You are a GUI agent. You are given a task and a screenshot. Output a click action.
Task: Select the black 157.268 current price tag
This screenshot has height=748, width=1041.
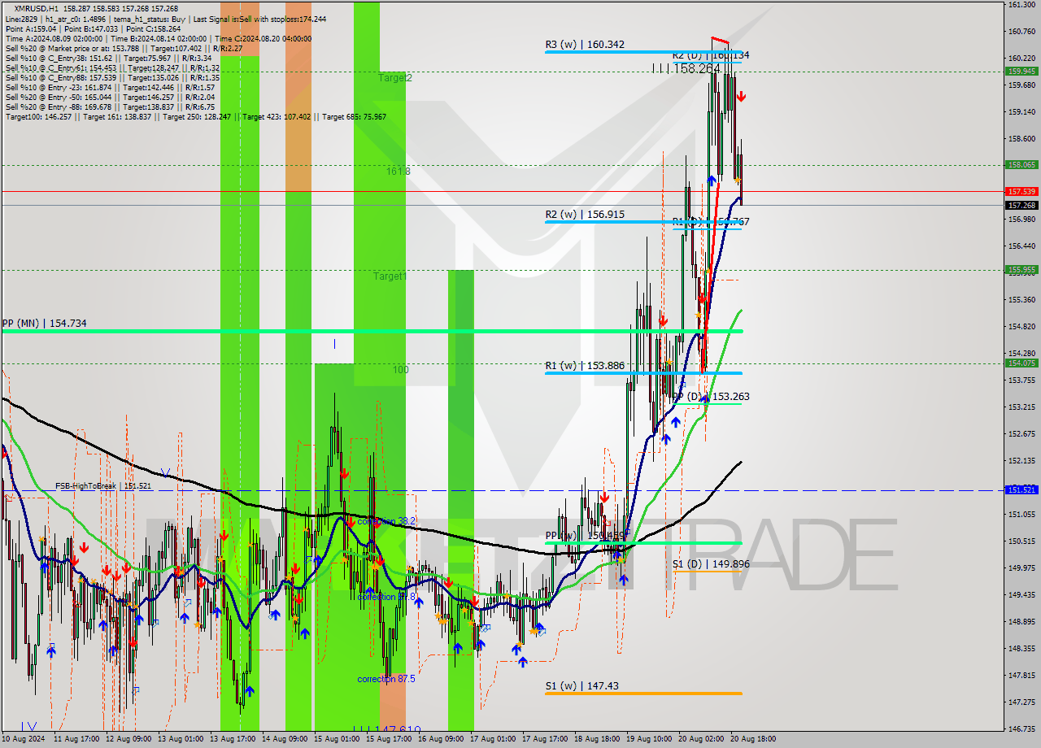coord(1021,206)
